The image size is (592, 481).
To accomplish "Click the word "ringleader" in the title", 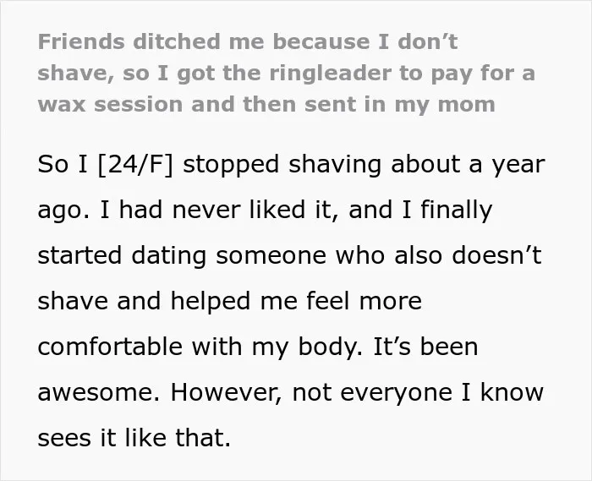I will (330, 74).
